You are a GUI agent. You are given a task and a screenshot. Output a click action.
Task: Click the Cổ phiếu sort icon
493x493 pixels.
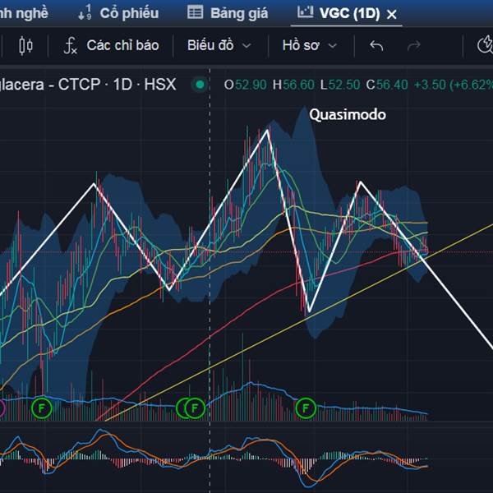click(85, 12)
